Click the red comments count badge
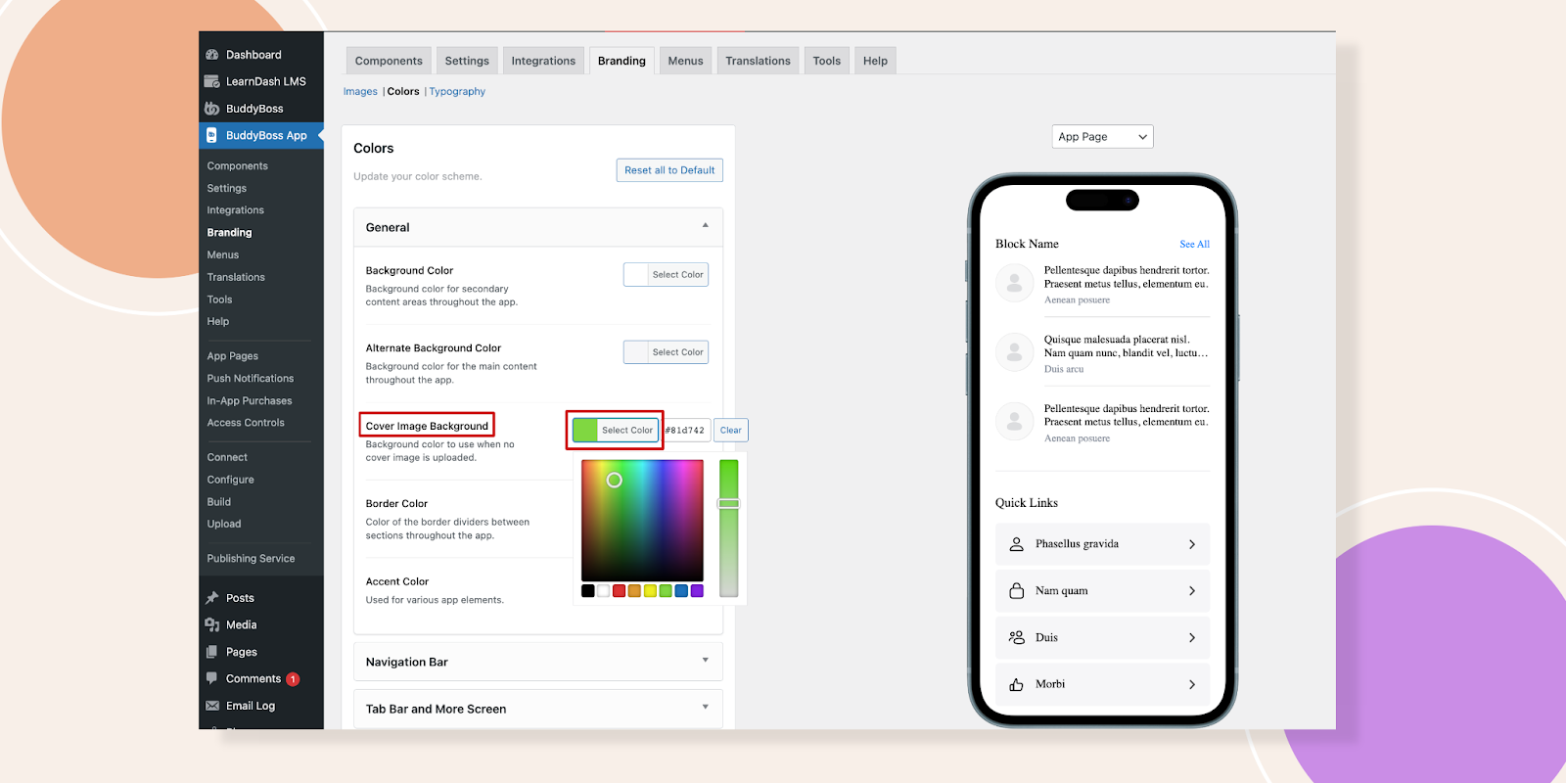This screenshot has width=1566, height=783. point(293,679)
